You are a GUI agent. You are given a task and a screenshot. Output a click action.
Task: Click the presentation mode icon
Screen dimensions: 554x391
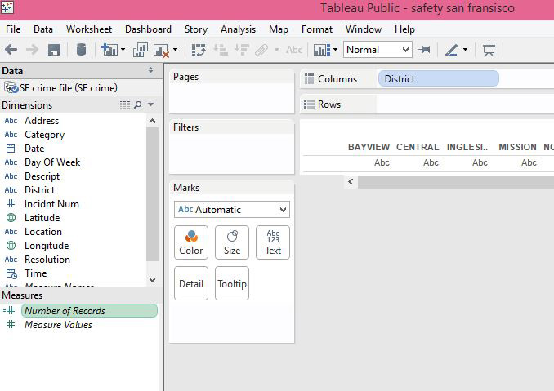pos(489,50)
